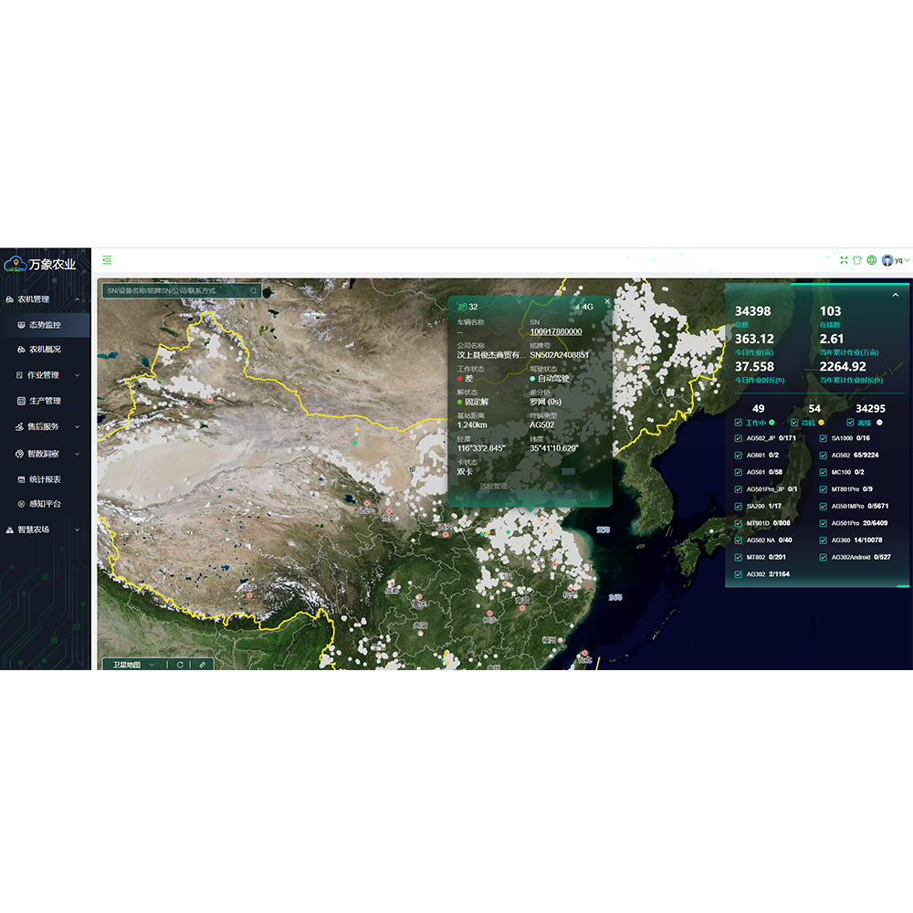Viewport: 913px width, 913px height.
Task: Click the refresh icon in map toolbar
Action: (181, 665)
